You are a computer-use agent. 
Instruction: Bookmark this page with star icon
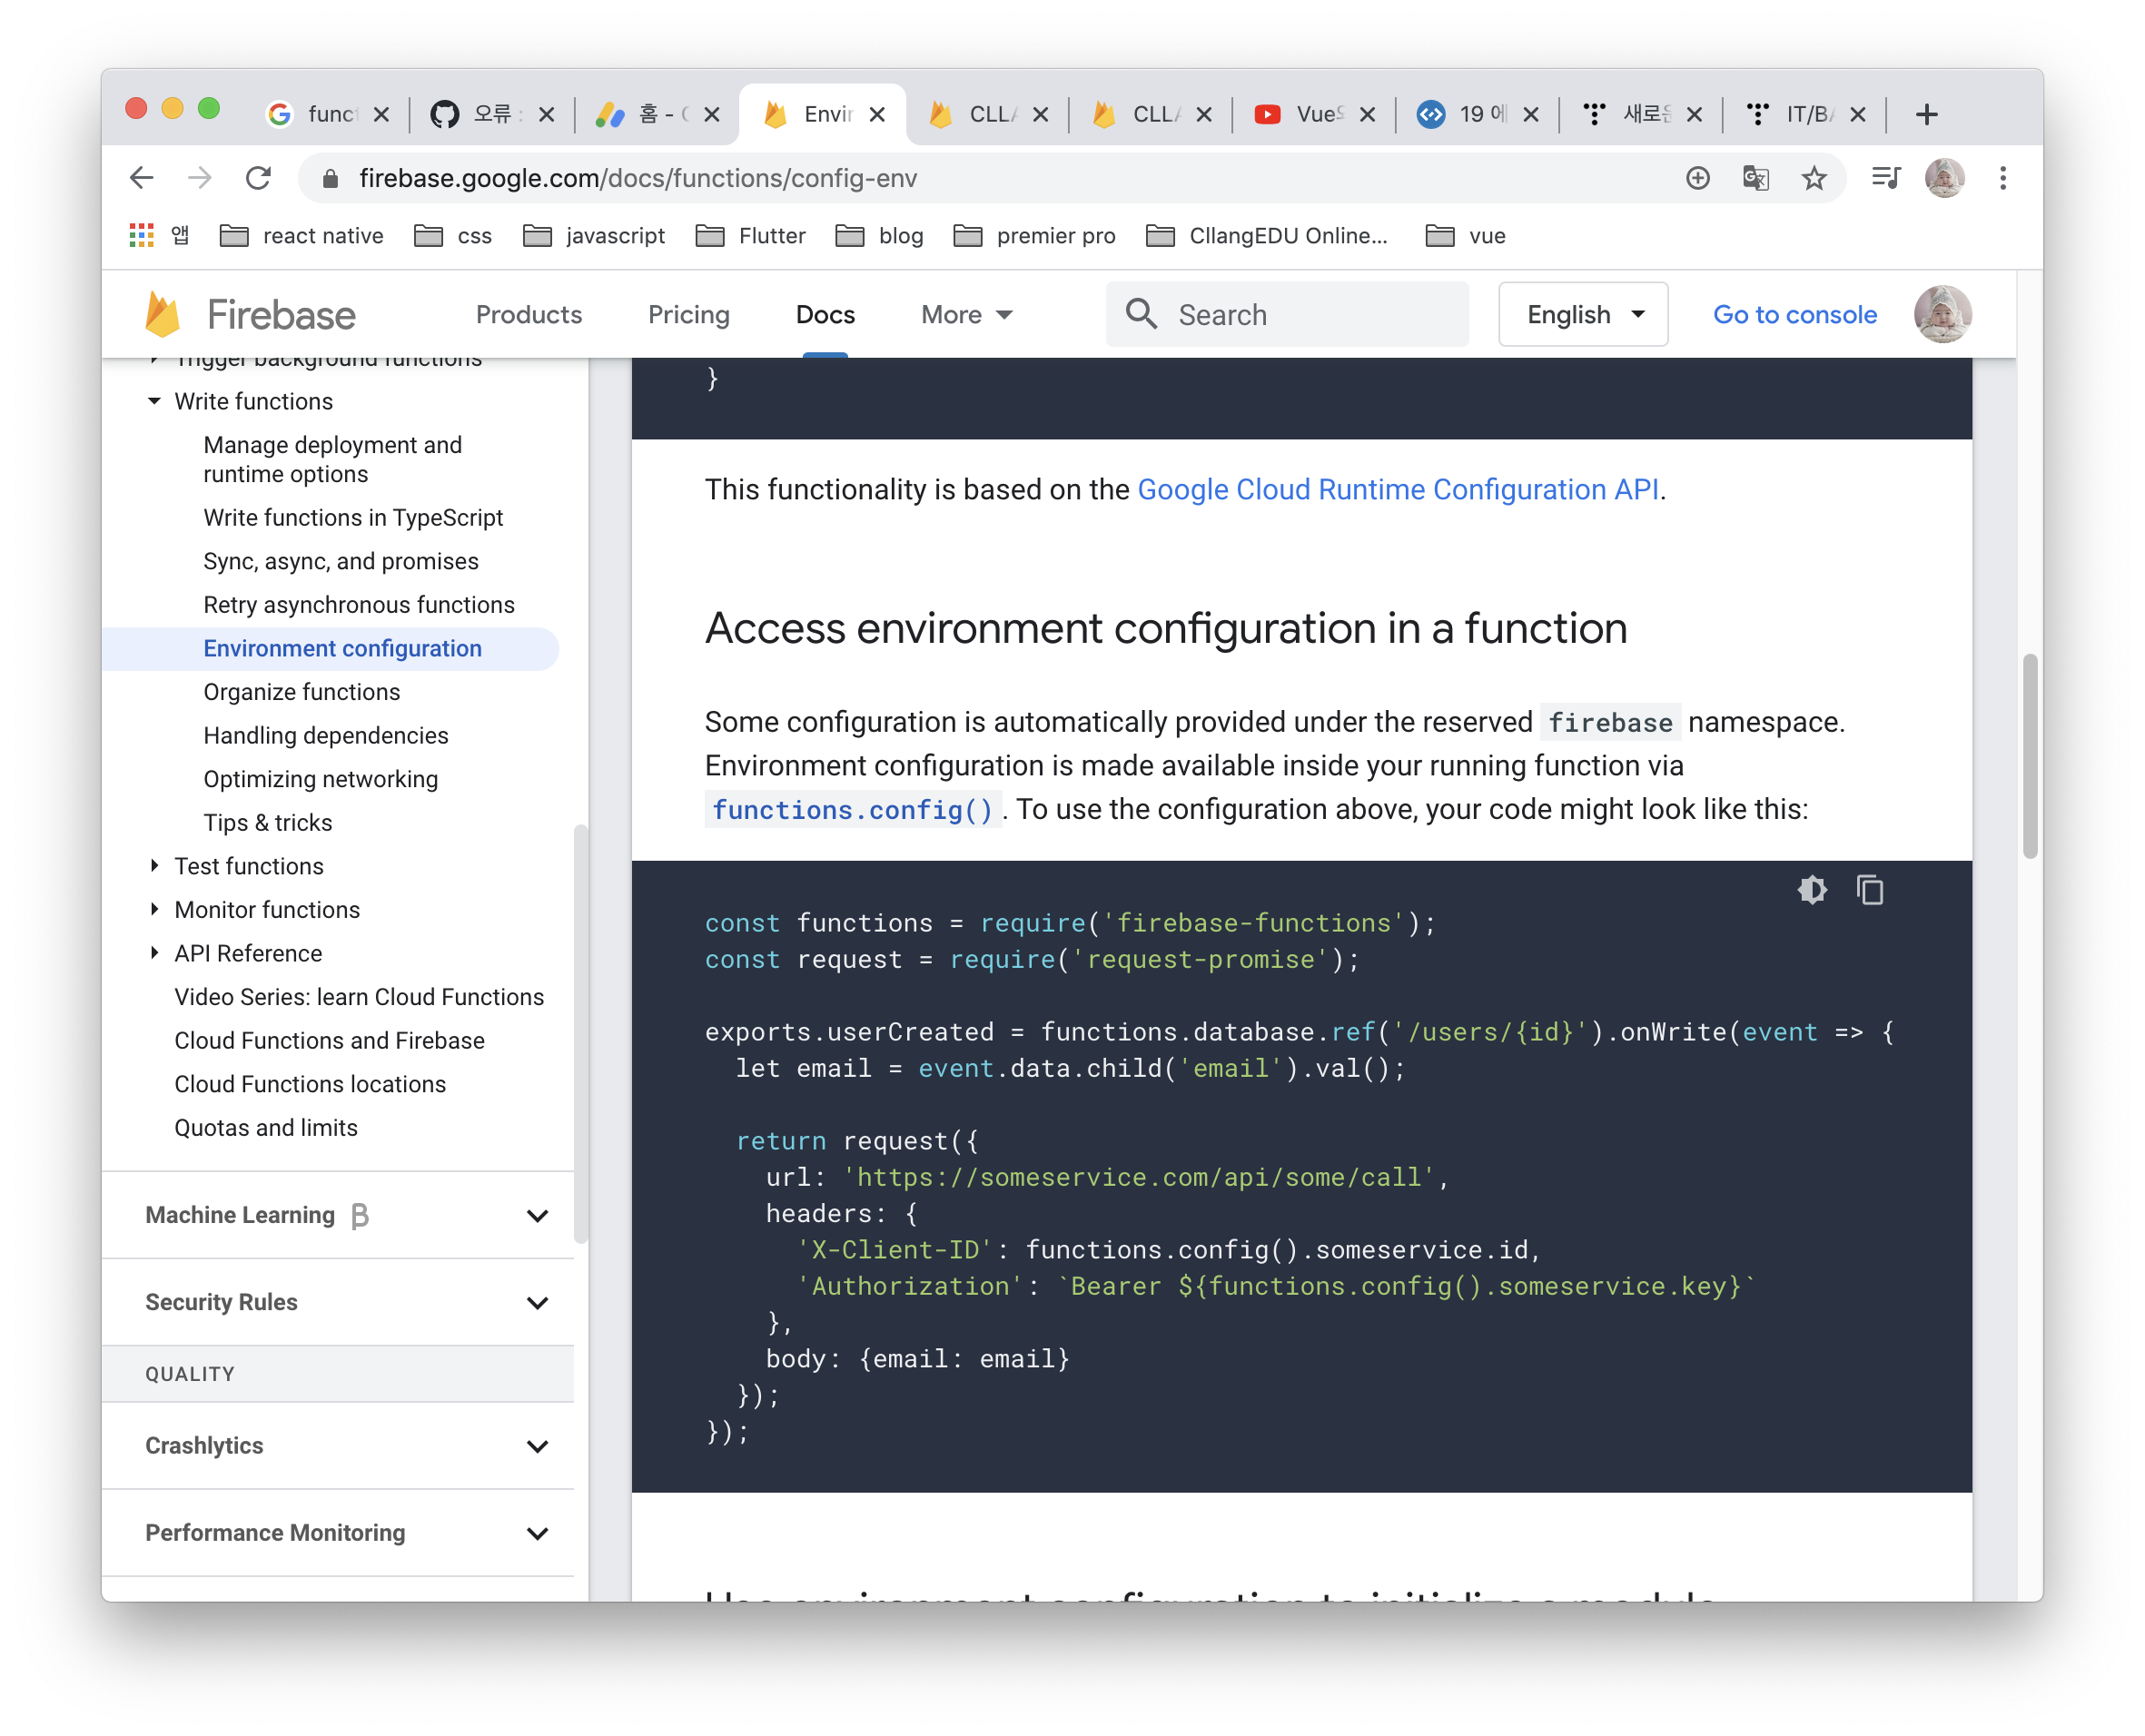1813,178
